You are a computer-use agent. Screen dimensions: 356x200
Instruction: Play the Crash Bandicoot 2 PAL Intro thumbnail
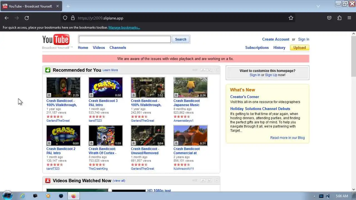63,136
